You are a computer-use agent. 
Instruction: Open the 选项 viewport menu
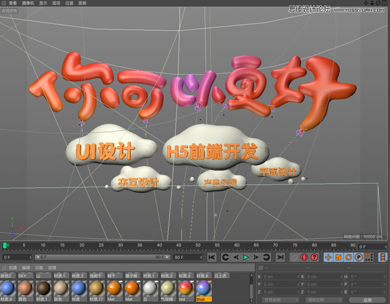(56, 3)
